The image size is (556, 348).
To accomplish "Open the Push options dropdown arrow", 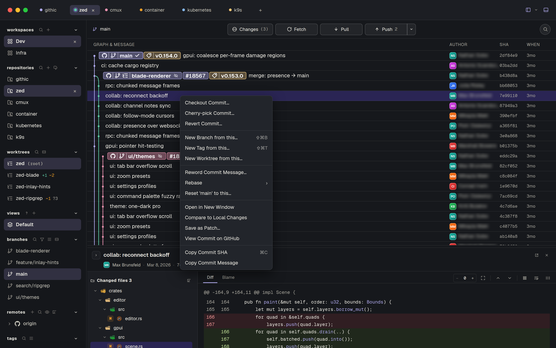I will pos(411,29).
